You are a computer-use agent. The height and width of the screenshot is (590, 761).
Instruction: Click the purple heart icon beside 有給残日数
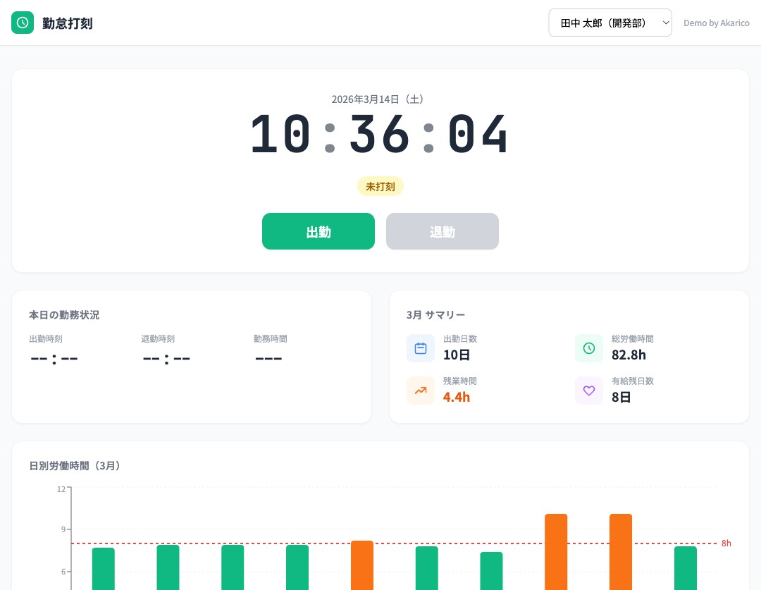(589, 391)
